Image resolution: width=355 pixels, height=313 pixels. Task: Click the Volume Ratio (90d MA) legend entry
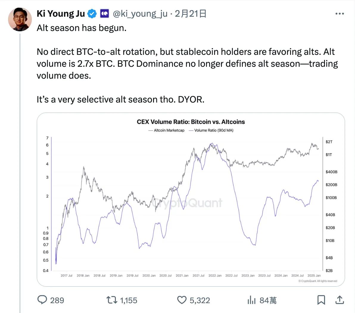(211, 130)
